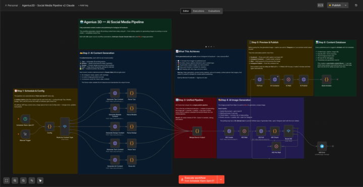363x187 pixels.
Task: Execute workflow from Schedule trigger
Action: [x=198, y=179]
